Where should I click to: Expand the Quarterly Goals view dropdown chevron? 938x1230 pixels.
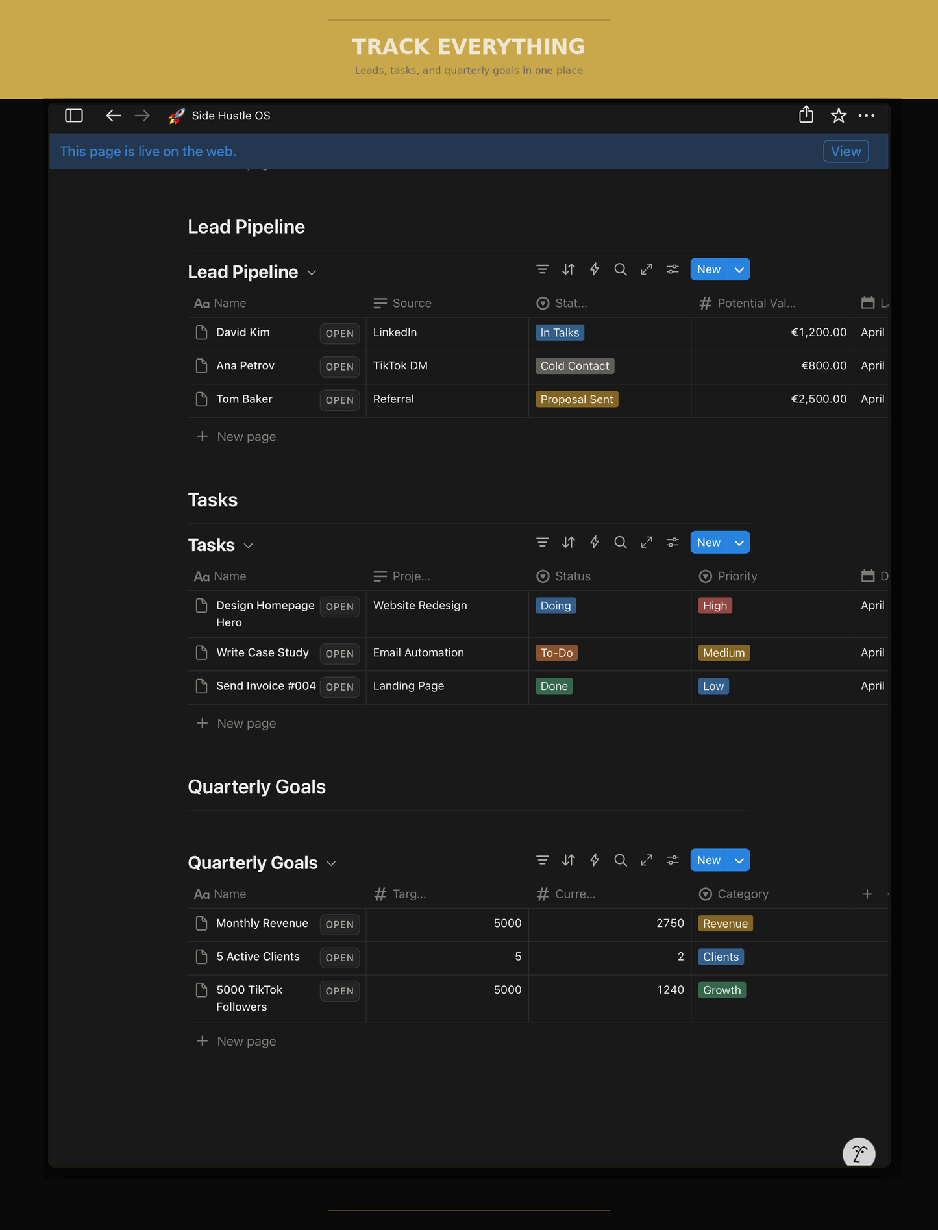pyautogui.click(x=331, y=863)
